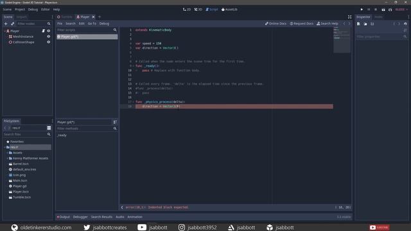The width and height of the screenshot is (411, 231).
Task: Toggle FileSystem split view mode
Action: 49,128
